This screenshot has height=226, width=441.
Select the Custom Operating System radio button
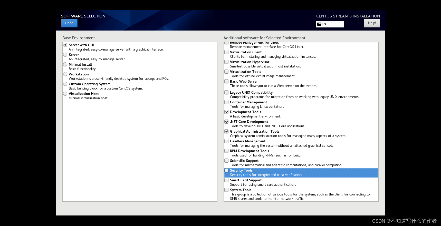tap(65, 84)
